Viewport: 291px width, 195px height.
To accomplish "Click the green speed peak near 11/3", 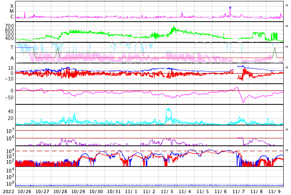I will (x=173, y=27).
